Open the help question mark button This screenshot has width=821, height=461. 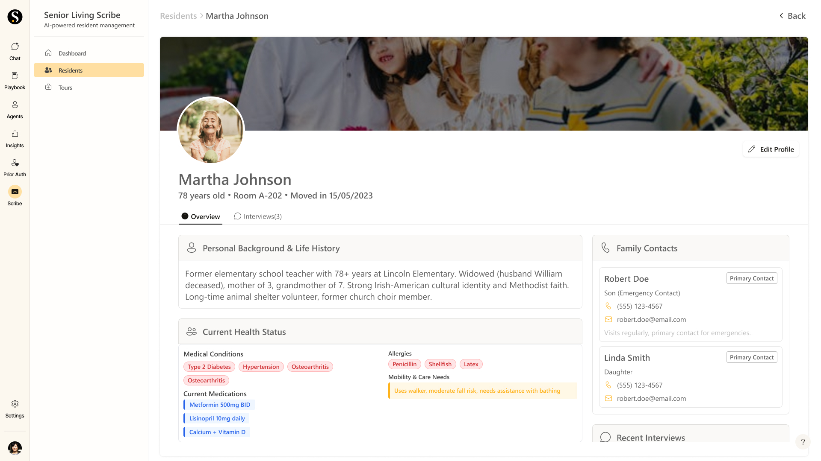(x=803, y=442)
